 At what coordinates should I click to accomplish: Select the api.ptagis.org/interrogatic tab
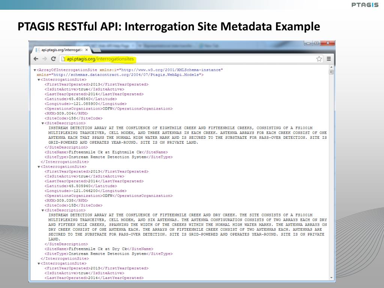point(62,50)
